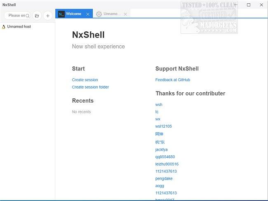268x201 pixels.
Task: Switch to the Welcome tab
Action: 74,14
